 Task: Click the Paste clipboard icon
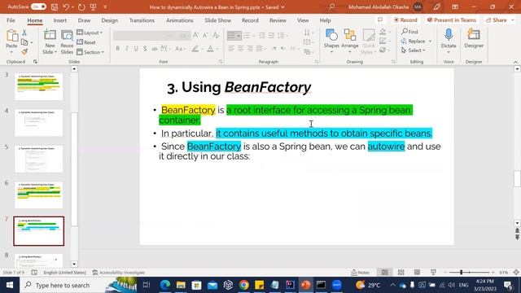[x=12, y=36]
